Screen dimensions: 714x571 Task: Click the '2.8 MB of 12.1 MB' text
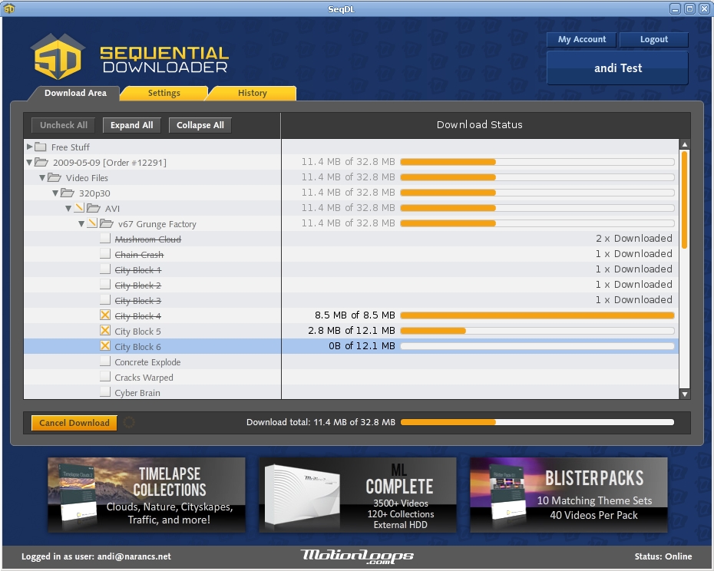[x=351, y=331]
